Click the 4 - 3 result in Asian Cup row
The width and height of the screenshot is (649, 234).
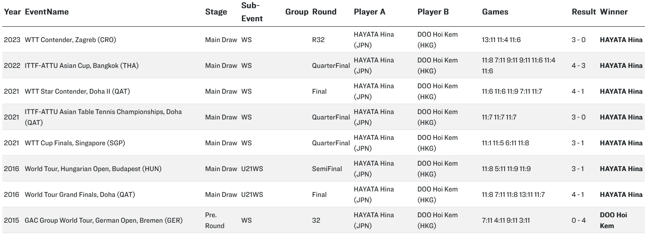pos(578,66)
